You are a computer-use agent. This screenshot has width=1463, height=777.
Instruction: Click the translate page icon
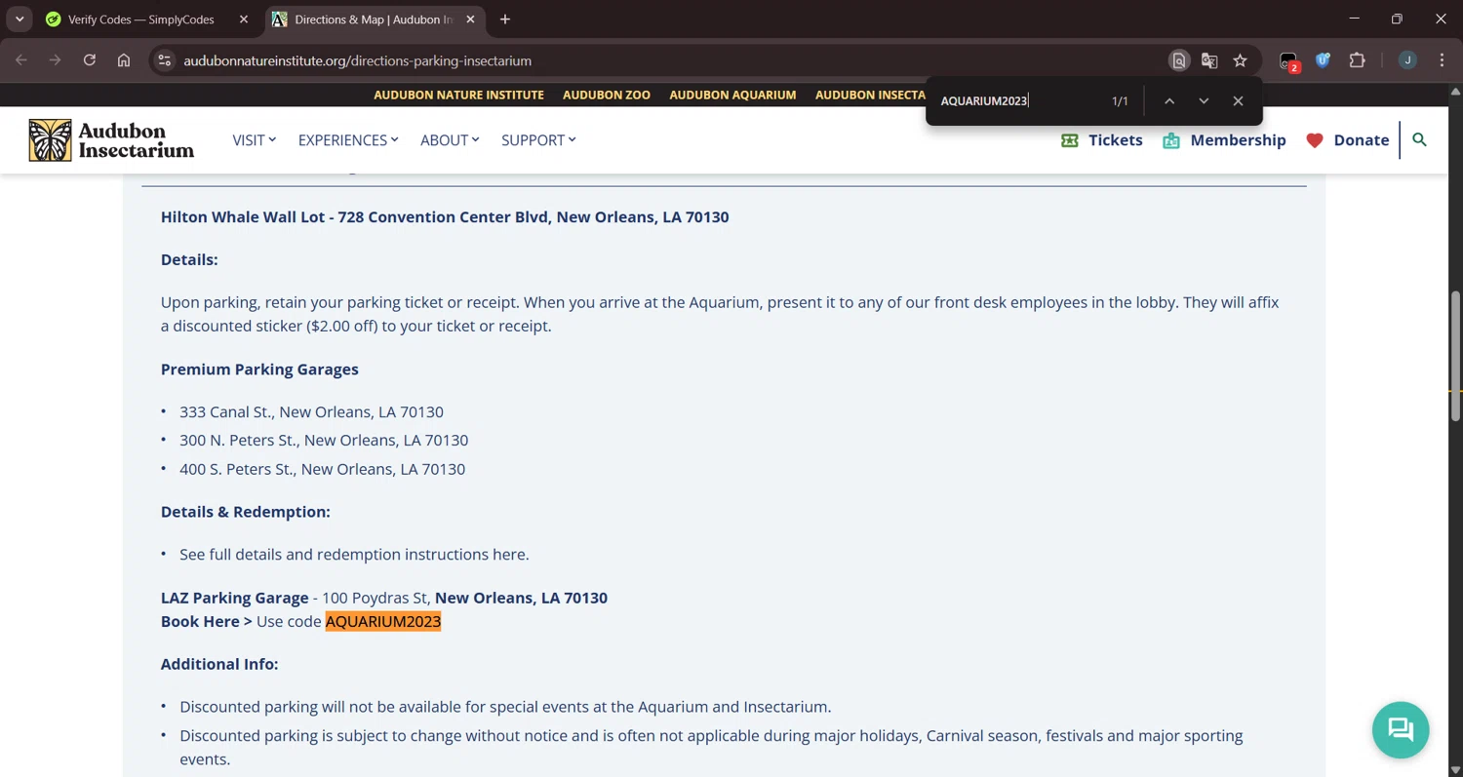[x=1209, y=60]
